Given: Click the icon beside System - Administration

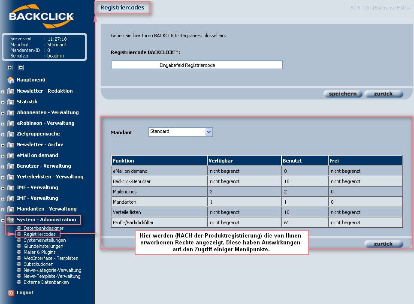Looking at the screenshot, I should [x=11, y=220].
